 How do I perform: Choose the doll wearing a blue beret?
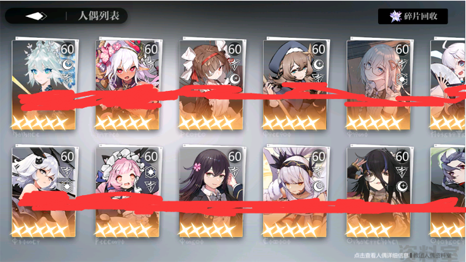[295, 85]
